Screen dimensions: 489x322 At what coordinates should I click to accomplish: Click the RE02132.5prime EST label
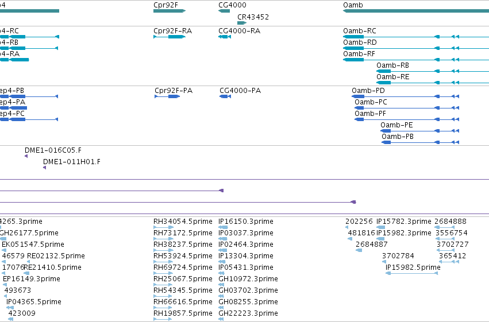click(x=56, y=256)
